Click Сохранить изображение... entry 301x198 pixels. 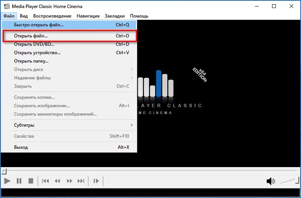pos(69,106)
